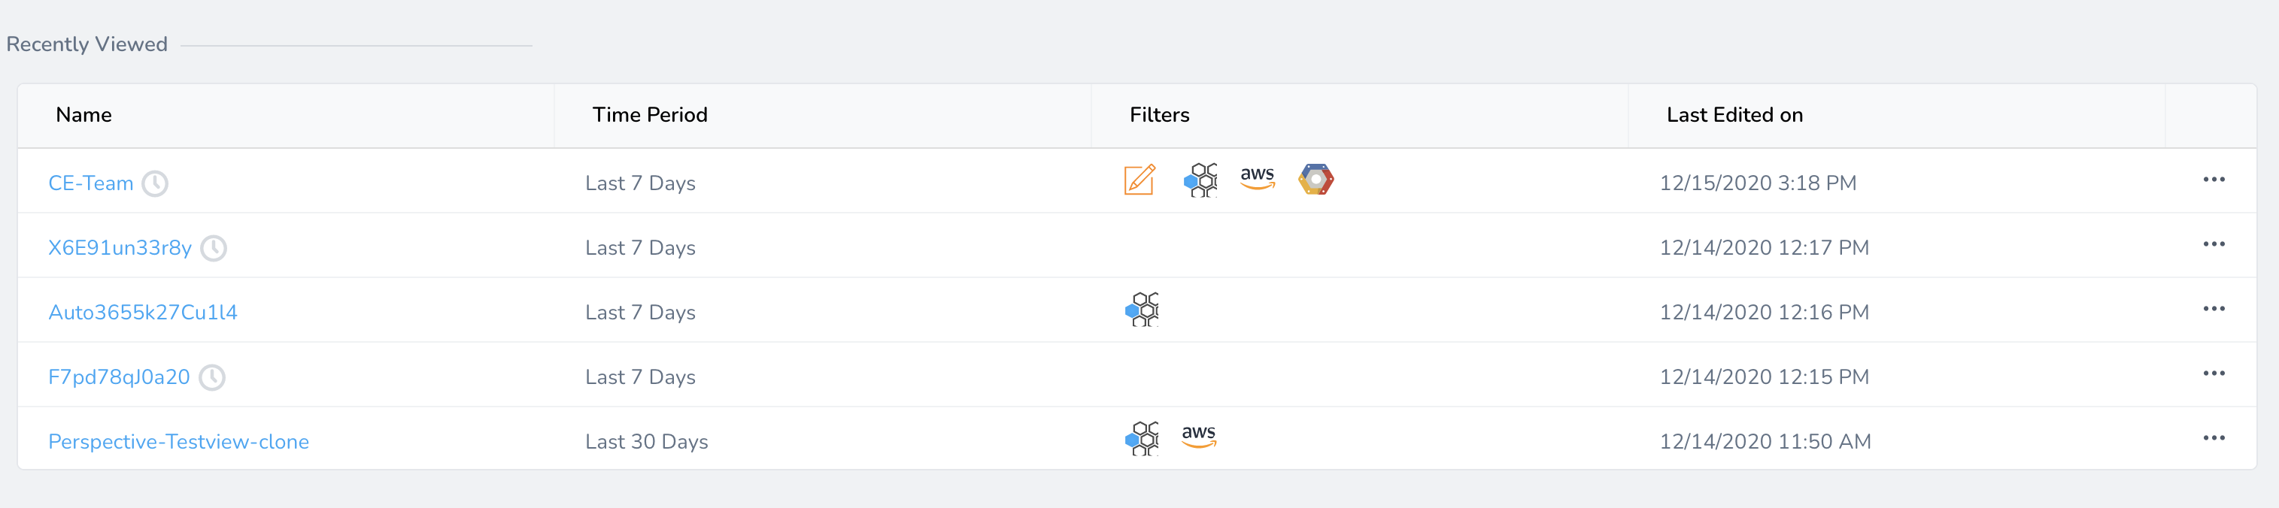Click the AWS icon in Perspective-Testview-clone row
Viewport: 2279px width, 508px height.
(1199, 436)
